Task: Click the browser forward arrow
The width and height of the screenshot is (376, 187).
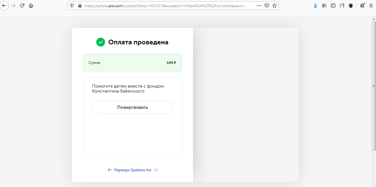Action: point(13,6)
